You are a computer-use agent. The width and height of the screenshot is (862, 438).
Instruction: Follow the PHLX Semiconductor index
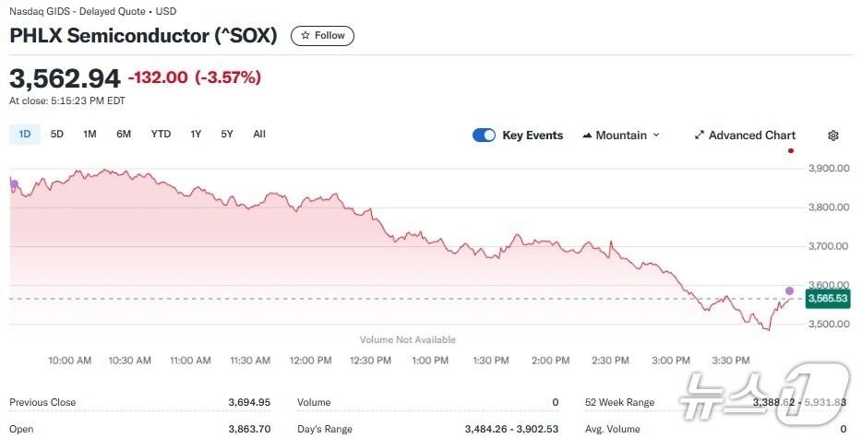tap(322, 36)
